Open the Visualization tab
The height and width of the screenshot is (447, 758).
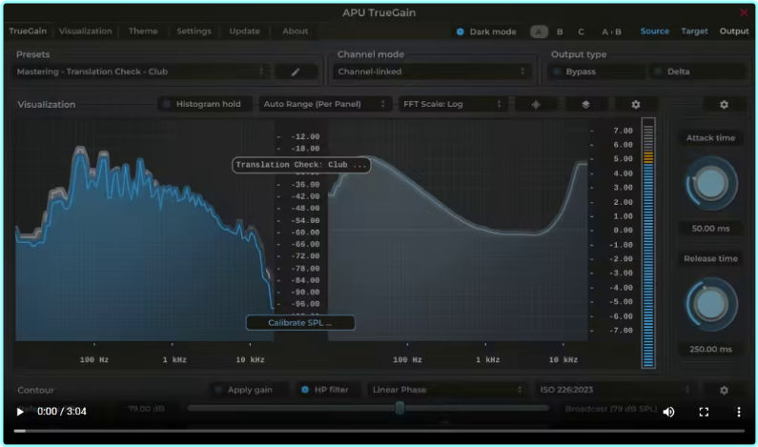point(86,31)
